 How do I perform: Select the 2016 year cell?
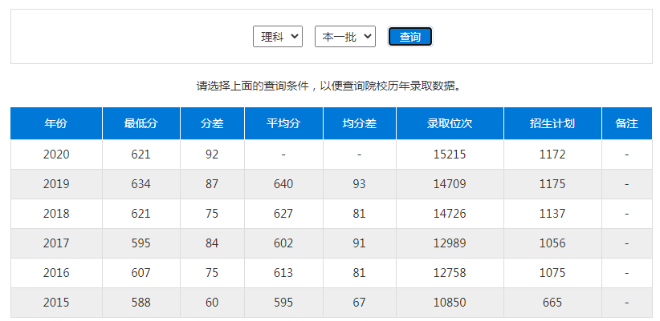click(x=56, y=273)
